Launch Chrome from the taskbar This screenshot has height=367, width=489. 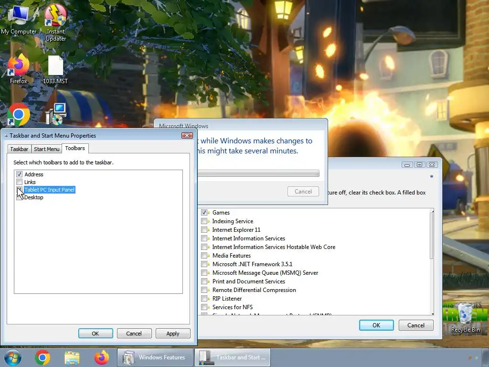[43, 357]
